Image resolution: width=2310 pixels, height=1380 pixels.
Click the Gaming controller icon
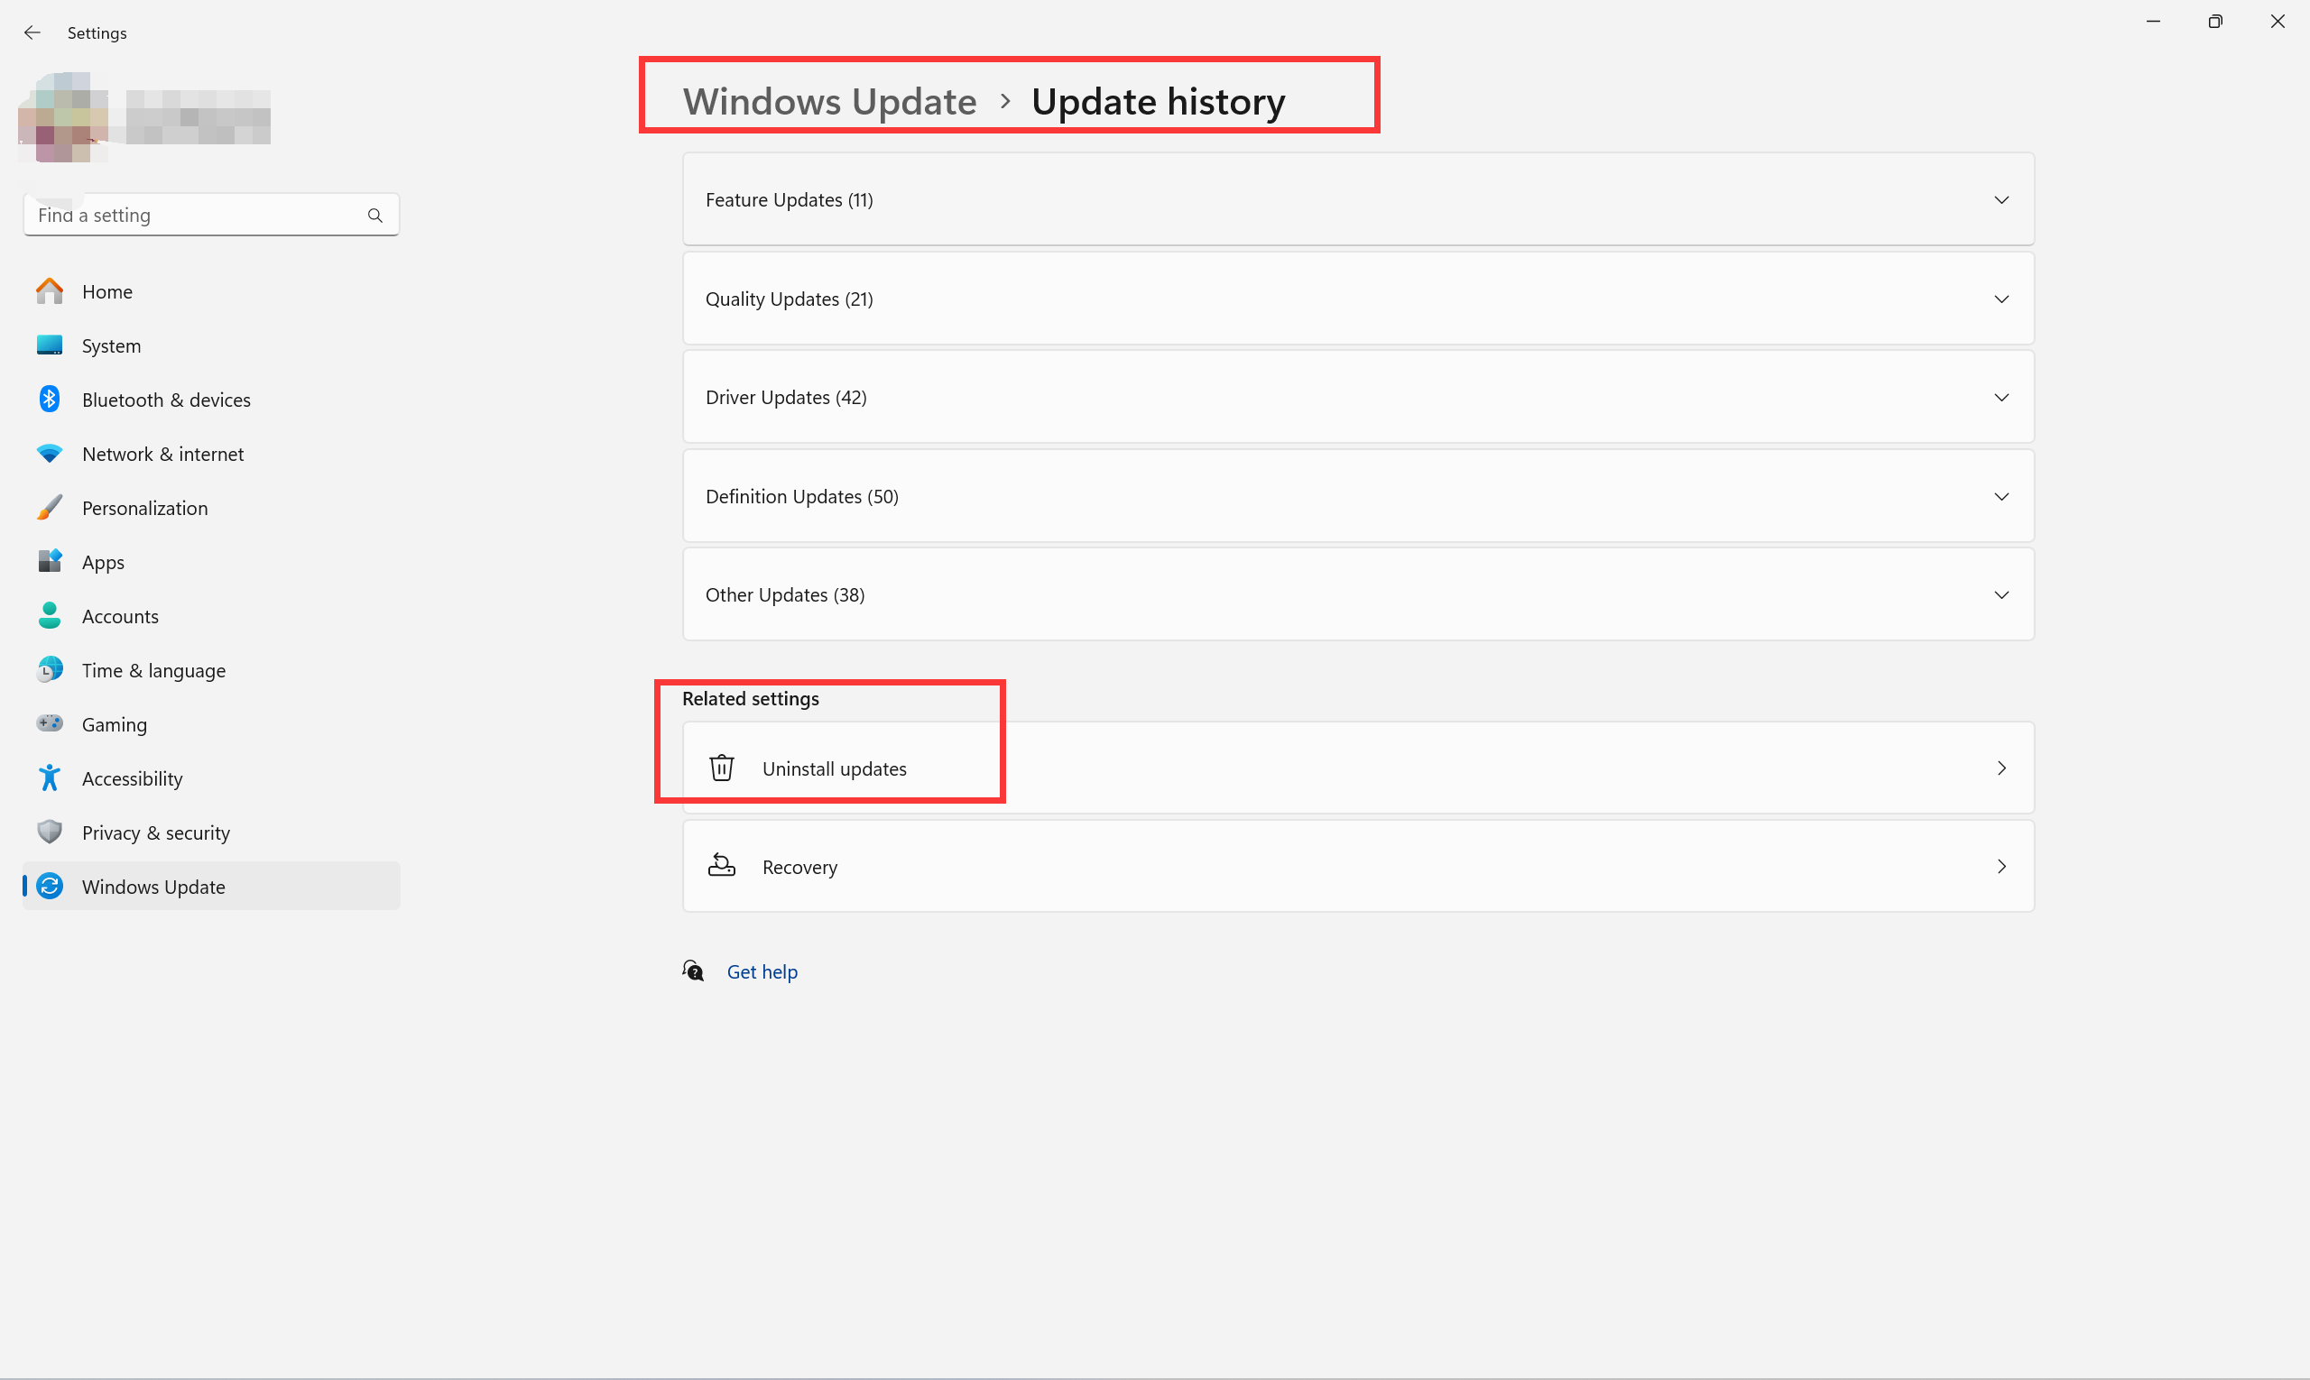tap(50, 723)
